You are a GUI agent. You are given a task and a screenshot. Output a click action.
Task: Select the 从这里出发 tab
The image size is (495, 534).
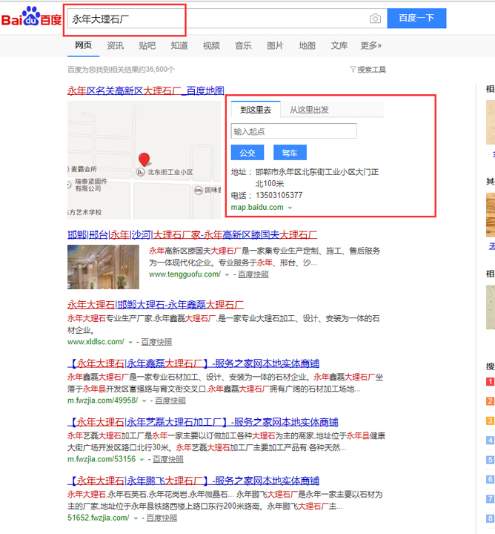(x=309, y=110)
